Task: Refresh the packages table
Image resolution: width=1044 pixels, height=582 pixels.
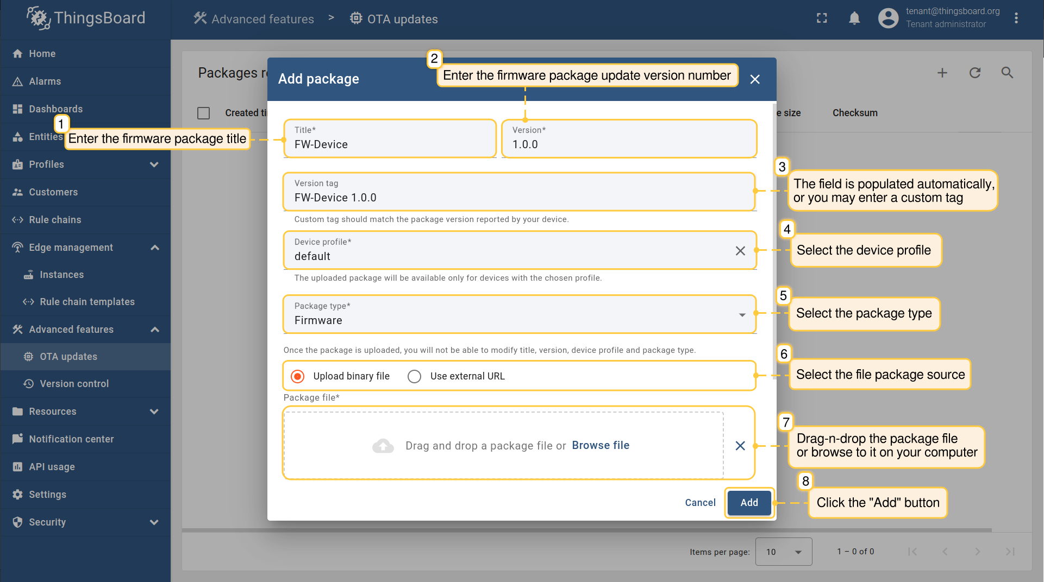Action: tap(975, 73)
